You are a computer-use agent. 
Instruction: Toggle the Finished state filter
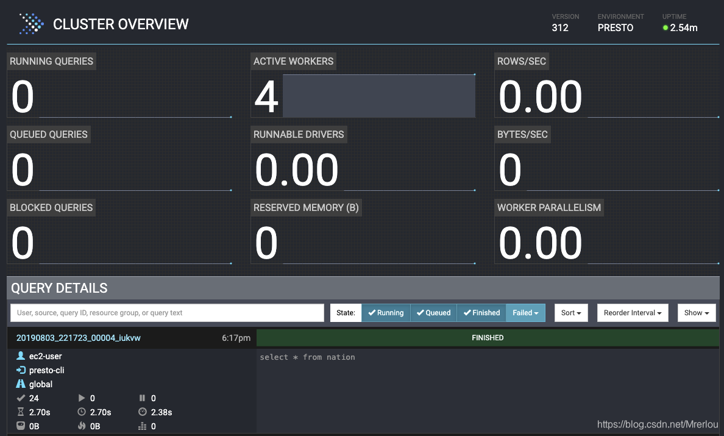coord(481,313)
